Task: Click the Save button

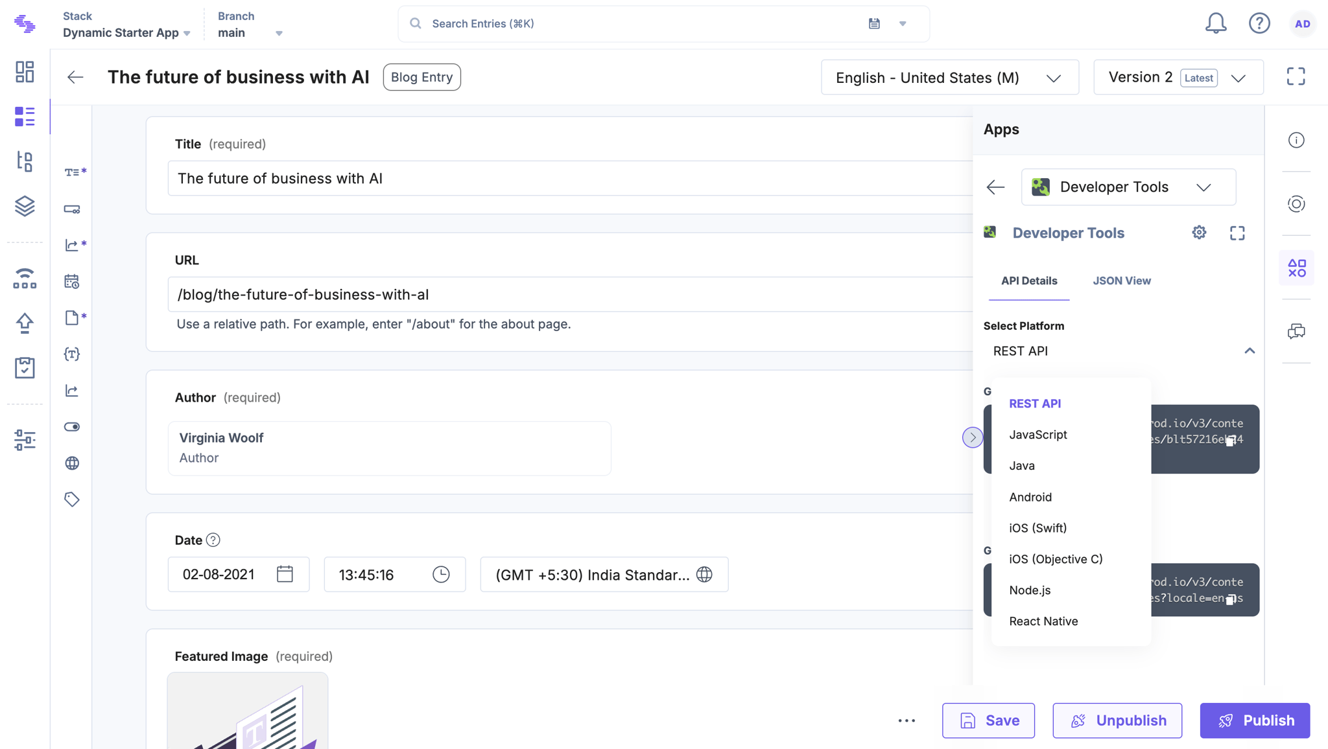Action: click(x=988, y=720)
